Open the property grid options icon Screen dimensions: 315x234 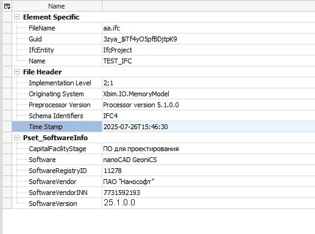point(7,6)
